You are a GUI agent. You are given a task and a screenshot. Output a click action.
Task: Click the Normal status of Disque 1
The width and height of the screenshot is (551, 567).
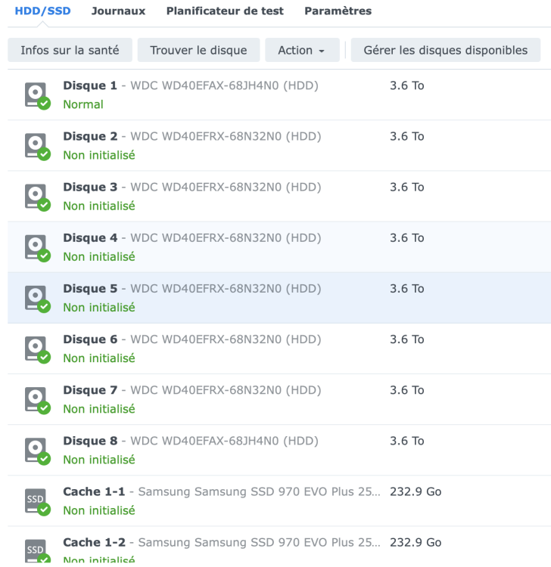(83, 104)
